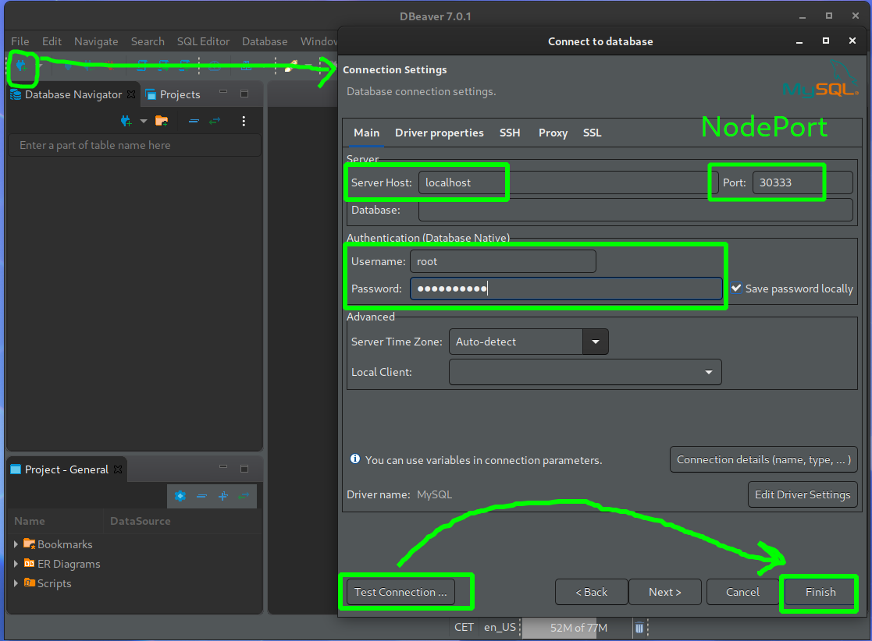Open the Search menu

point(148,41)
